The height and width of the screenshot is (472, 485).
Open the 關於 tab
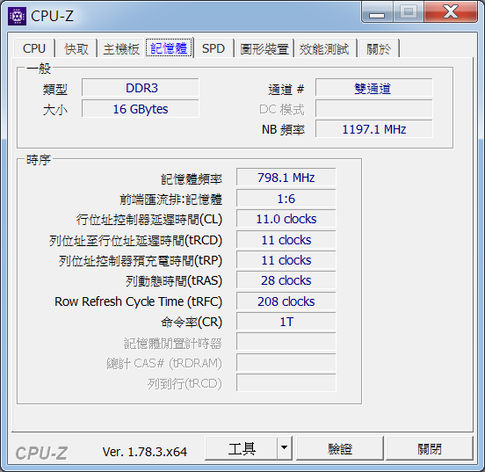(x=379, y=49)
